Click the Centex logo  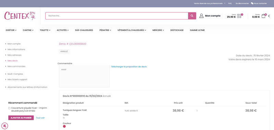tap(20, 16)
